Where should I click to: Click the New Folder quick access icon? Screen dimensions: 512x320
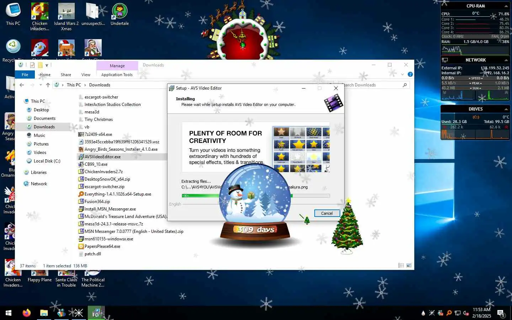pos(40,65)
